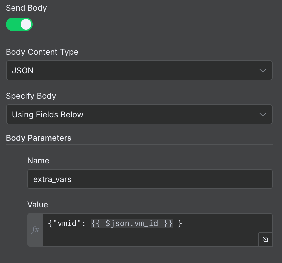Click the chevron arrow of Specify Body
This screenshot has width=282, height=263.
point(262,114)
